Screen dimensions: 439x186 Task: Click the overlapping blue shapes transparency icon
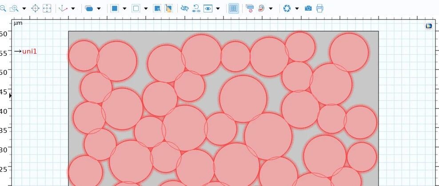point(89,8)
